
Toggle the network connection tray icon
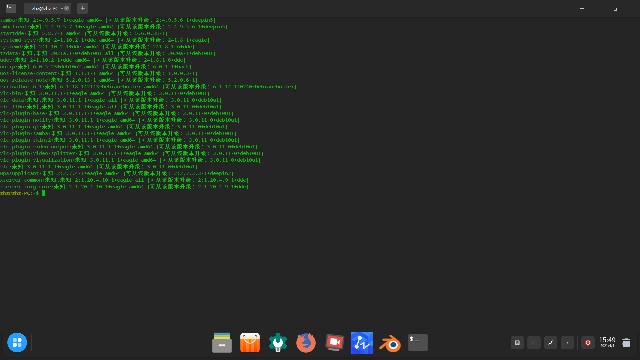click(550, 343)
